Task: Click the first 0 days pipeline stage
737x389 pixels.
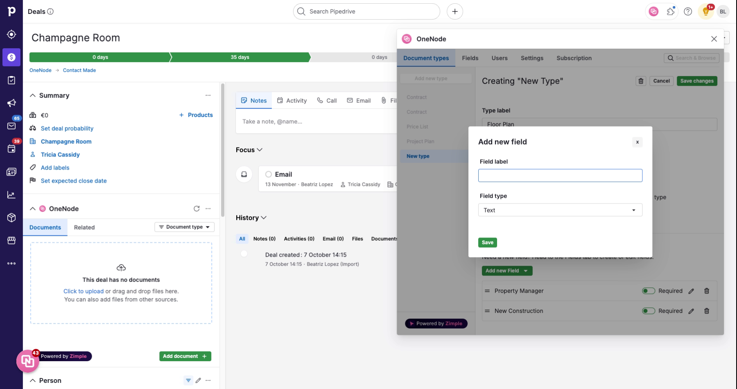Action: [x=100, y=57]
